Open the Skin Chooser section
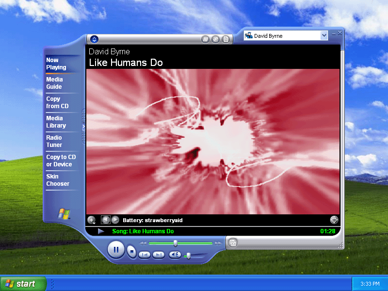Screen dimensions: 388x291 [58, 180]
